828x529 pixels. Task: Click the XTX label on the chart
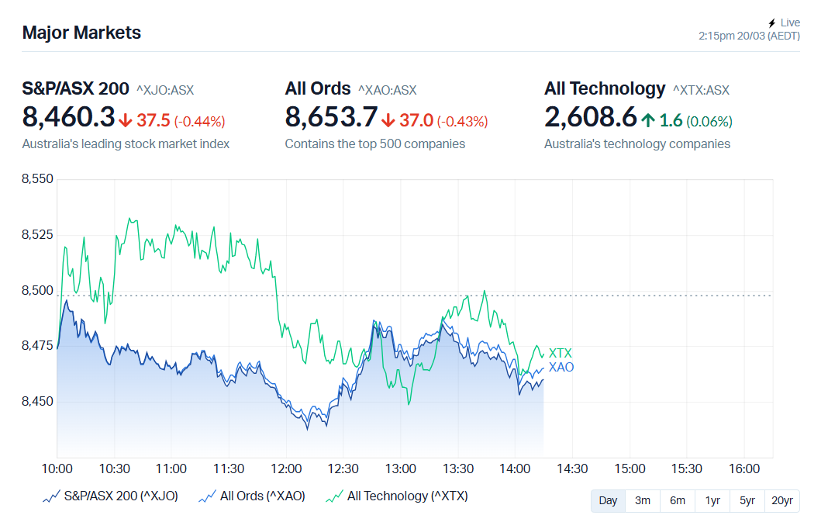coord(560,354)
